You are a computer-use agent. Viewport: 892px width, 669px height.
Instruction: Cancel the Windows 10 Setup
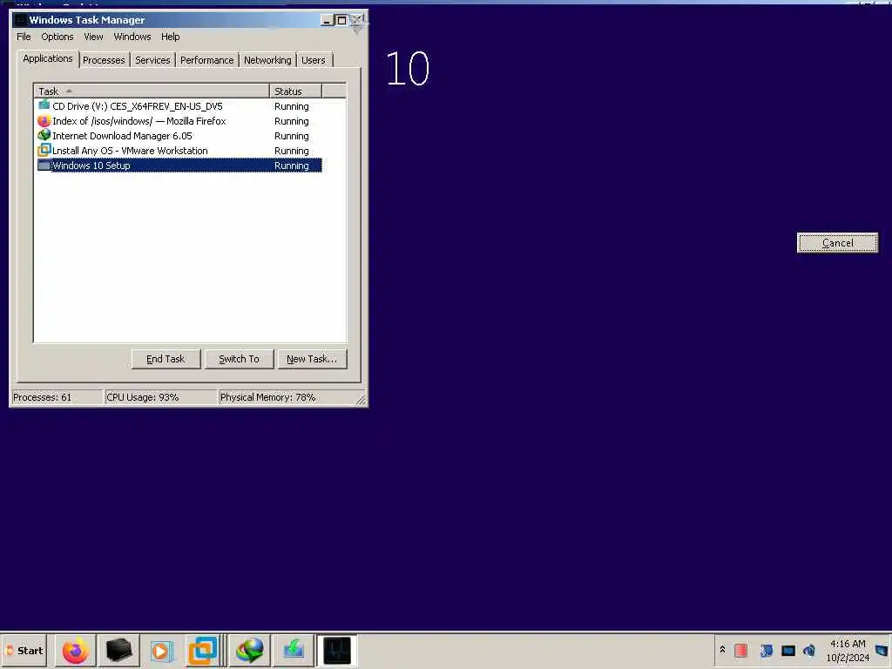click(837, 243)
